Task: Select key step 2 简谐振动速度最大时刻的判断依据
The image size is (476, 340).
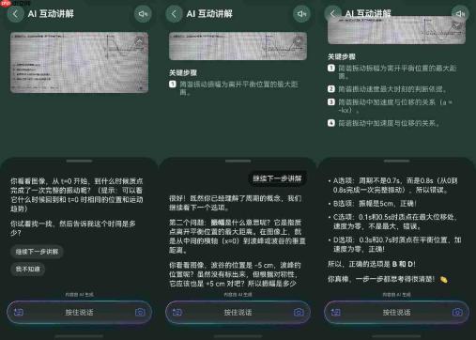Action: 387,89
